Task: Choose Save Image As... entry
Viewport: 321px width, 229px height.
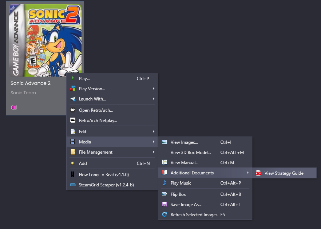Action: pos(205,204)
